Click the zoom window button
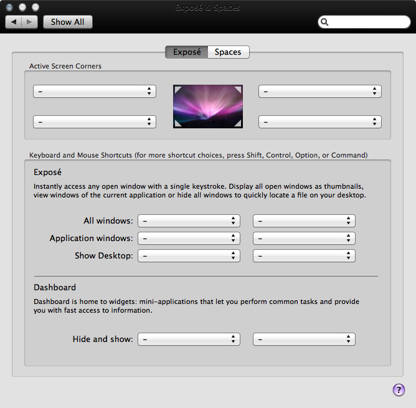The height and width of the screenshot is (408, 416). 35,7
